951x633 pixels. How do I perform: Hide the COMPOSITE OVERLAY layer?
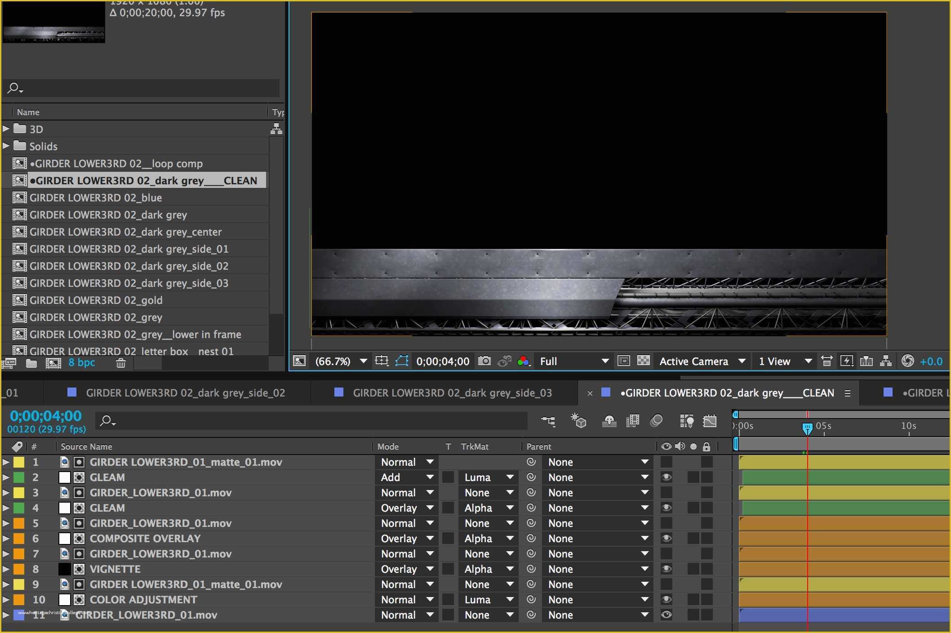pyautogui.click(x=667, y=538)
